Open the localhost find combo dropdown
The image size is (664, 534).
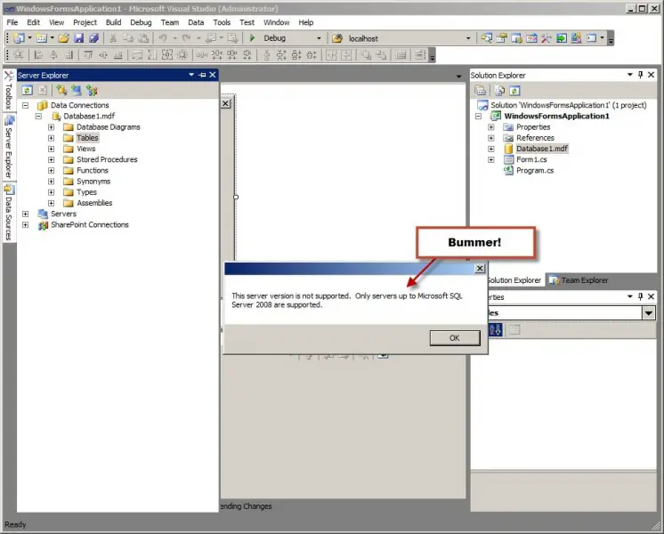click(468, 38)
